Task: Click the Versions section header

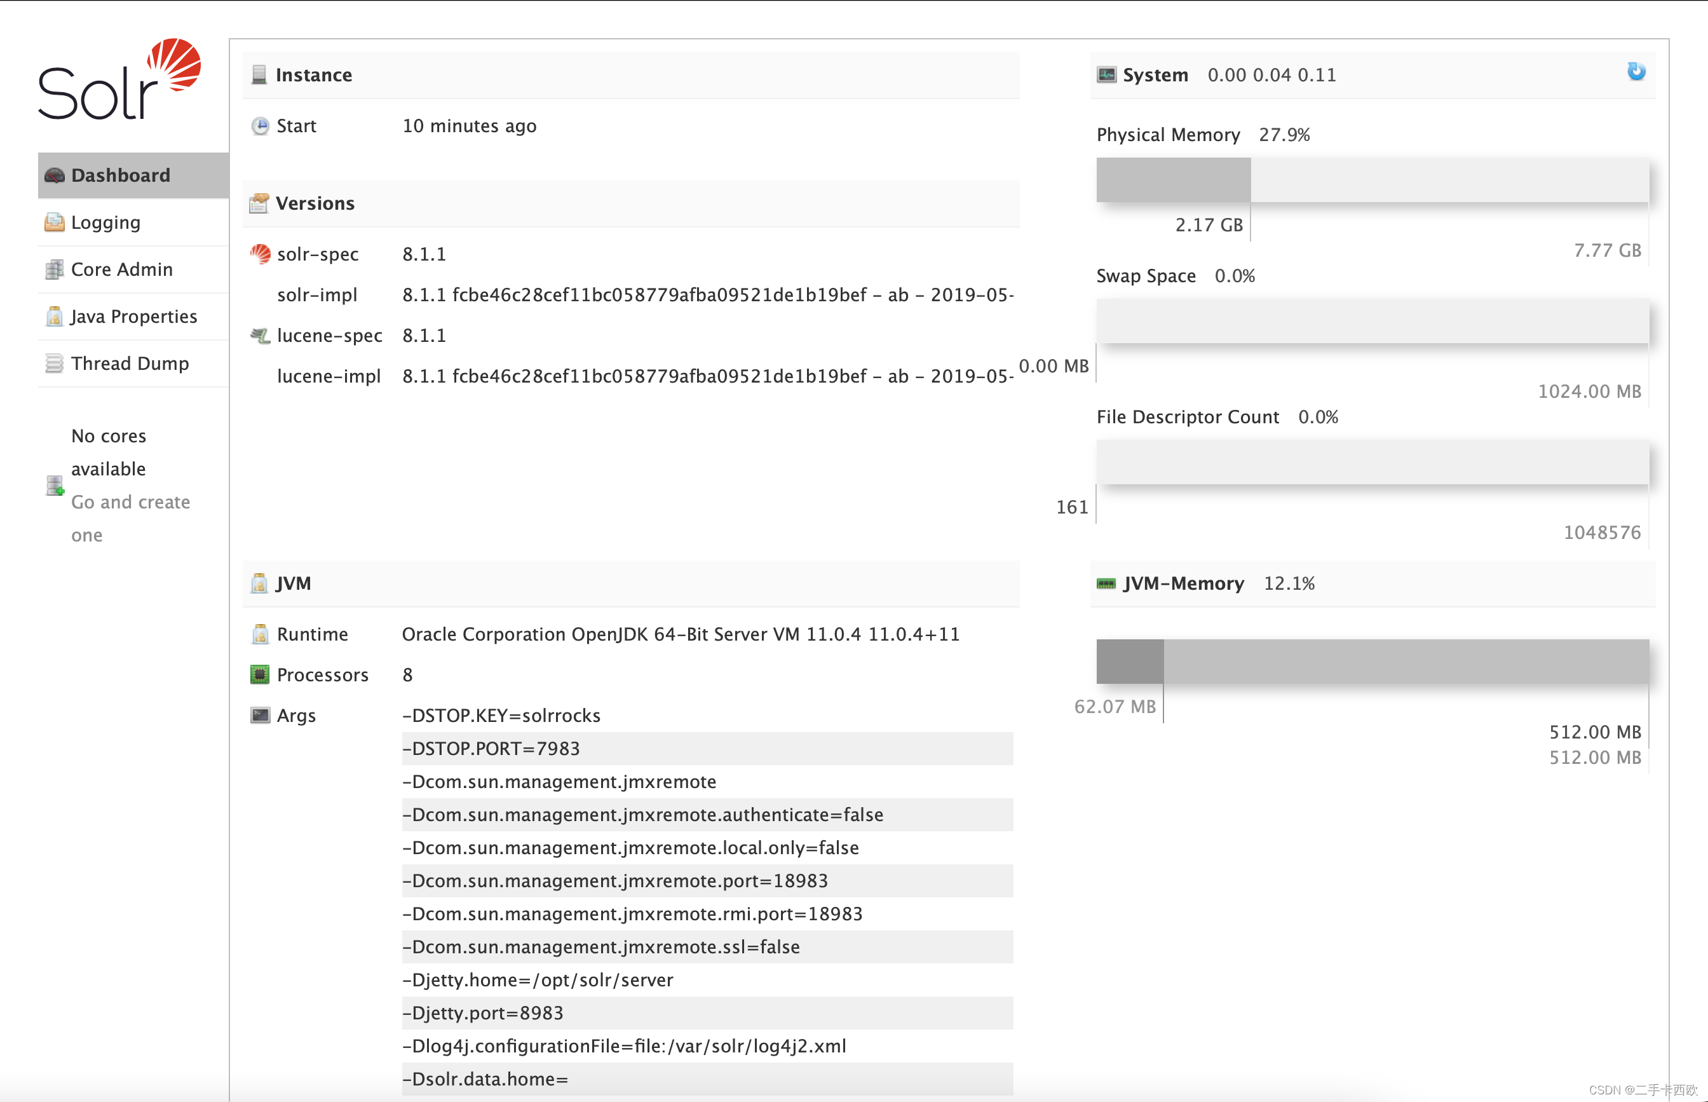Action: point(631,204)
